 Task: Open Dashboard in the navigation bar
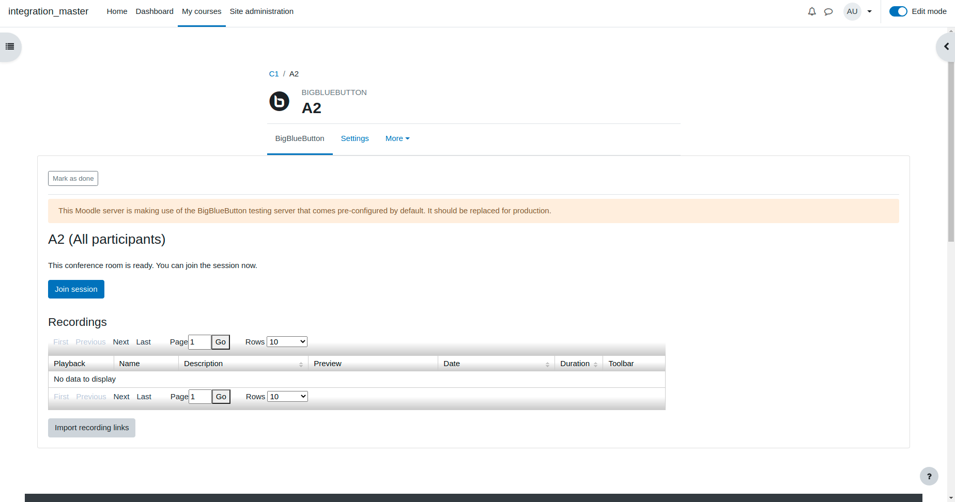[155, 11]
